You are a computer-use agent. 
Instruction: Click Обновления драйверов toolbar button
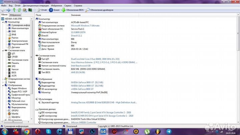99,10
